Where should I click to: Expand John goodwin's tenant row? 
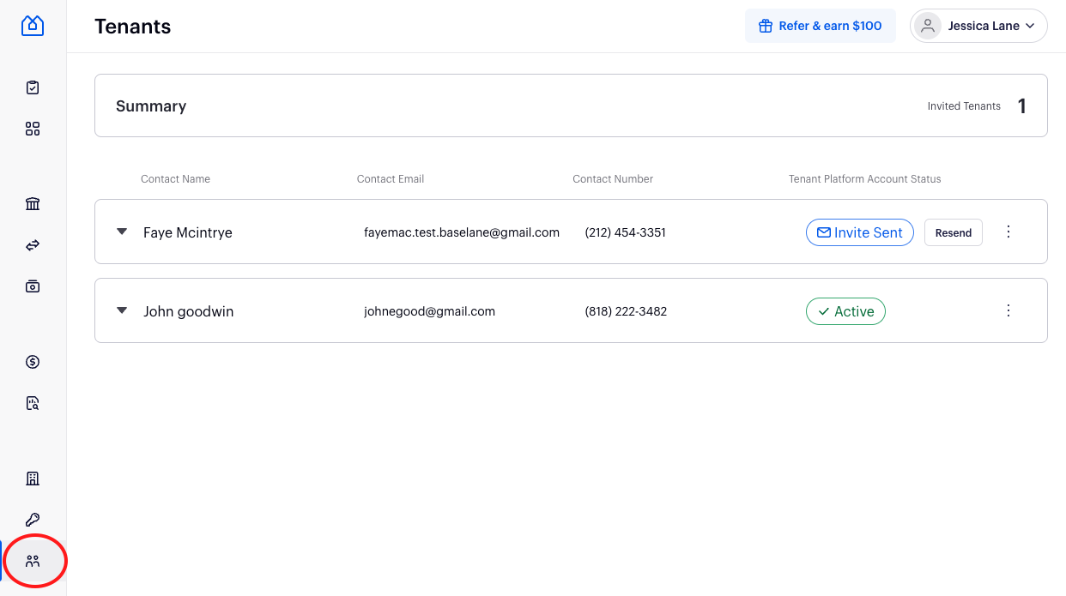pos(122,310)
